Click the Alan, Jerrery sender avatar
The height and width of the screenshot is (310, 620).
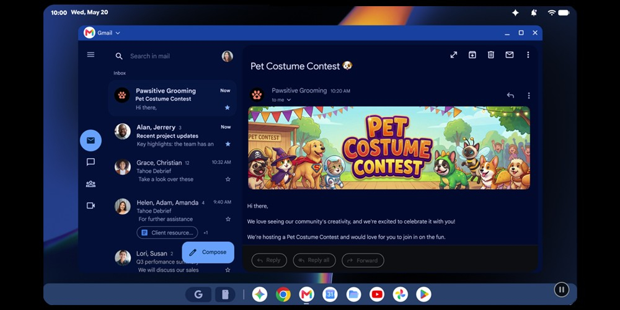pyautogui.click(x=123, y=131)
